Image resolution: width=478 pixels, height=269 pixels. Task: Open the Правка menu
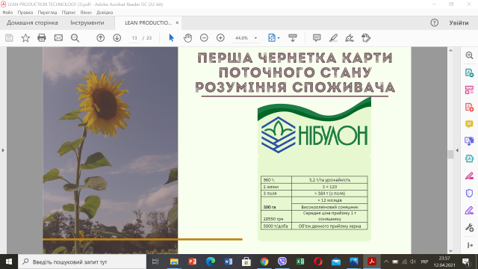[x=25, y=13]
